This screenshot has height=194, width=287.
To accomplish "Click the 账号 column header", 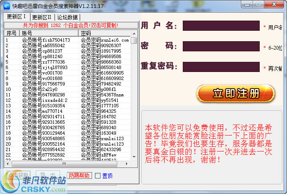I will point(49,33).
